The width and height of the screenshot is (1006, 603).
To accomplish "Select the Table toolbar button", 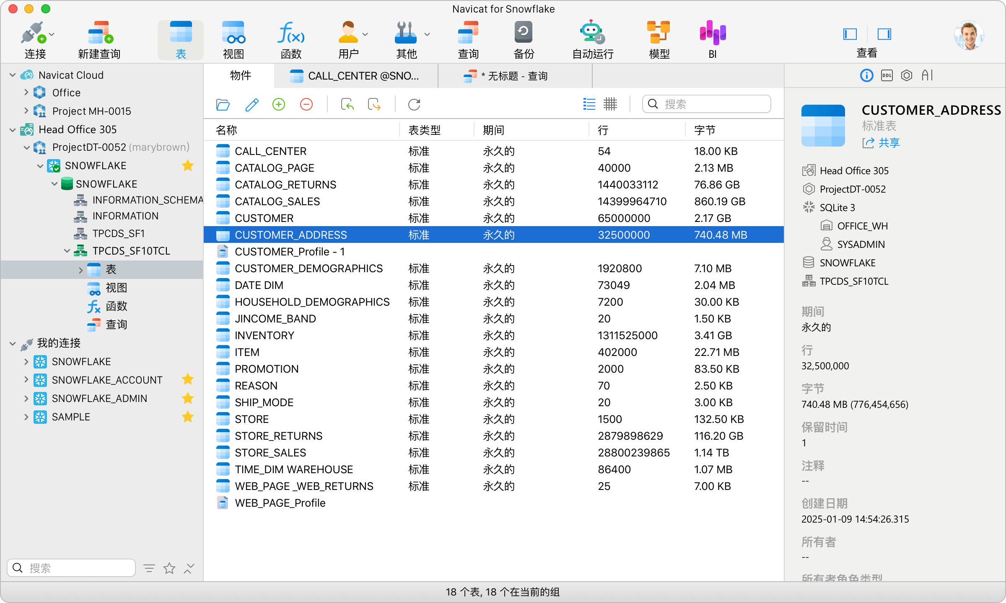I will pos(181,40).
